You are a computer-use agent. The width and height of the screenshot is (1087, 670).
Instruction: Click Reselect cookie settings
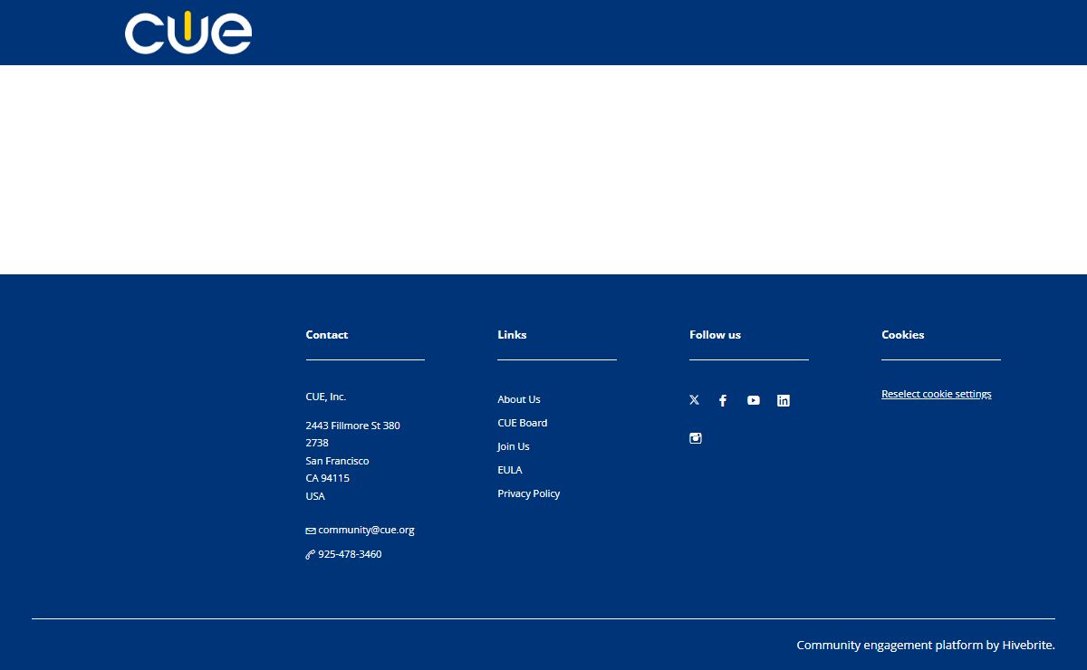[x=936, y=394]
